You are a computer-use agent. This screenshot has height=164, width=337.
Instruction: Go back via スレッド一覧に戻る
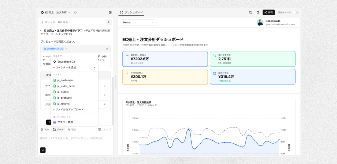point(55,22)
